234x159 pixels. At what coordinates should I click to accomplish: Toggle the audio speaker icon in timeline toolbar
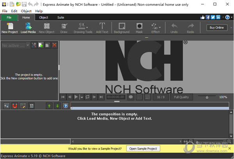tap(6, 106)
